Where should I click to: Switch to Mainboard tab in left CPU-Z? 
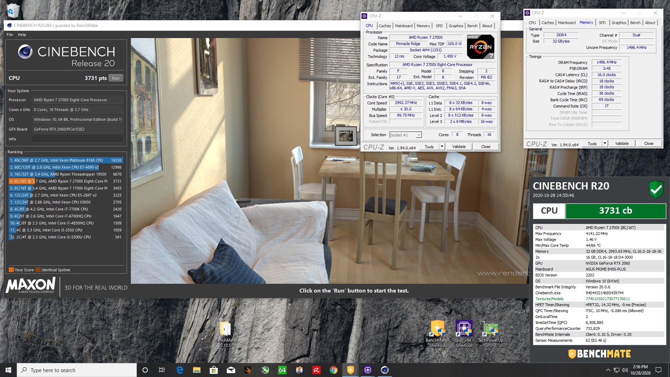(x=404, y=26)
